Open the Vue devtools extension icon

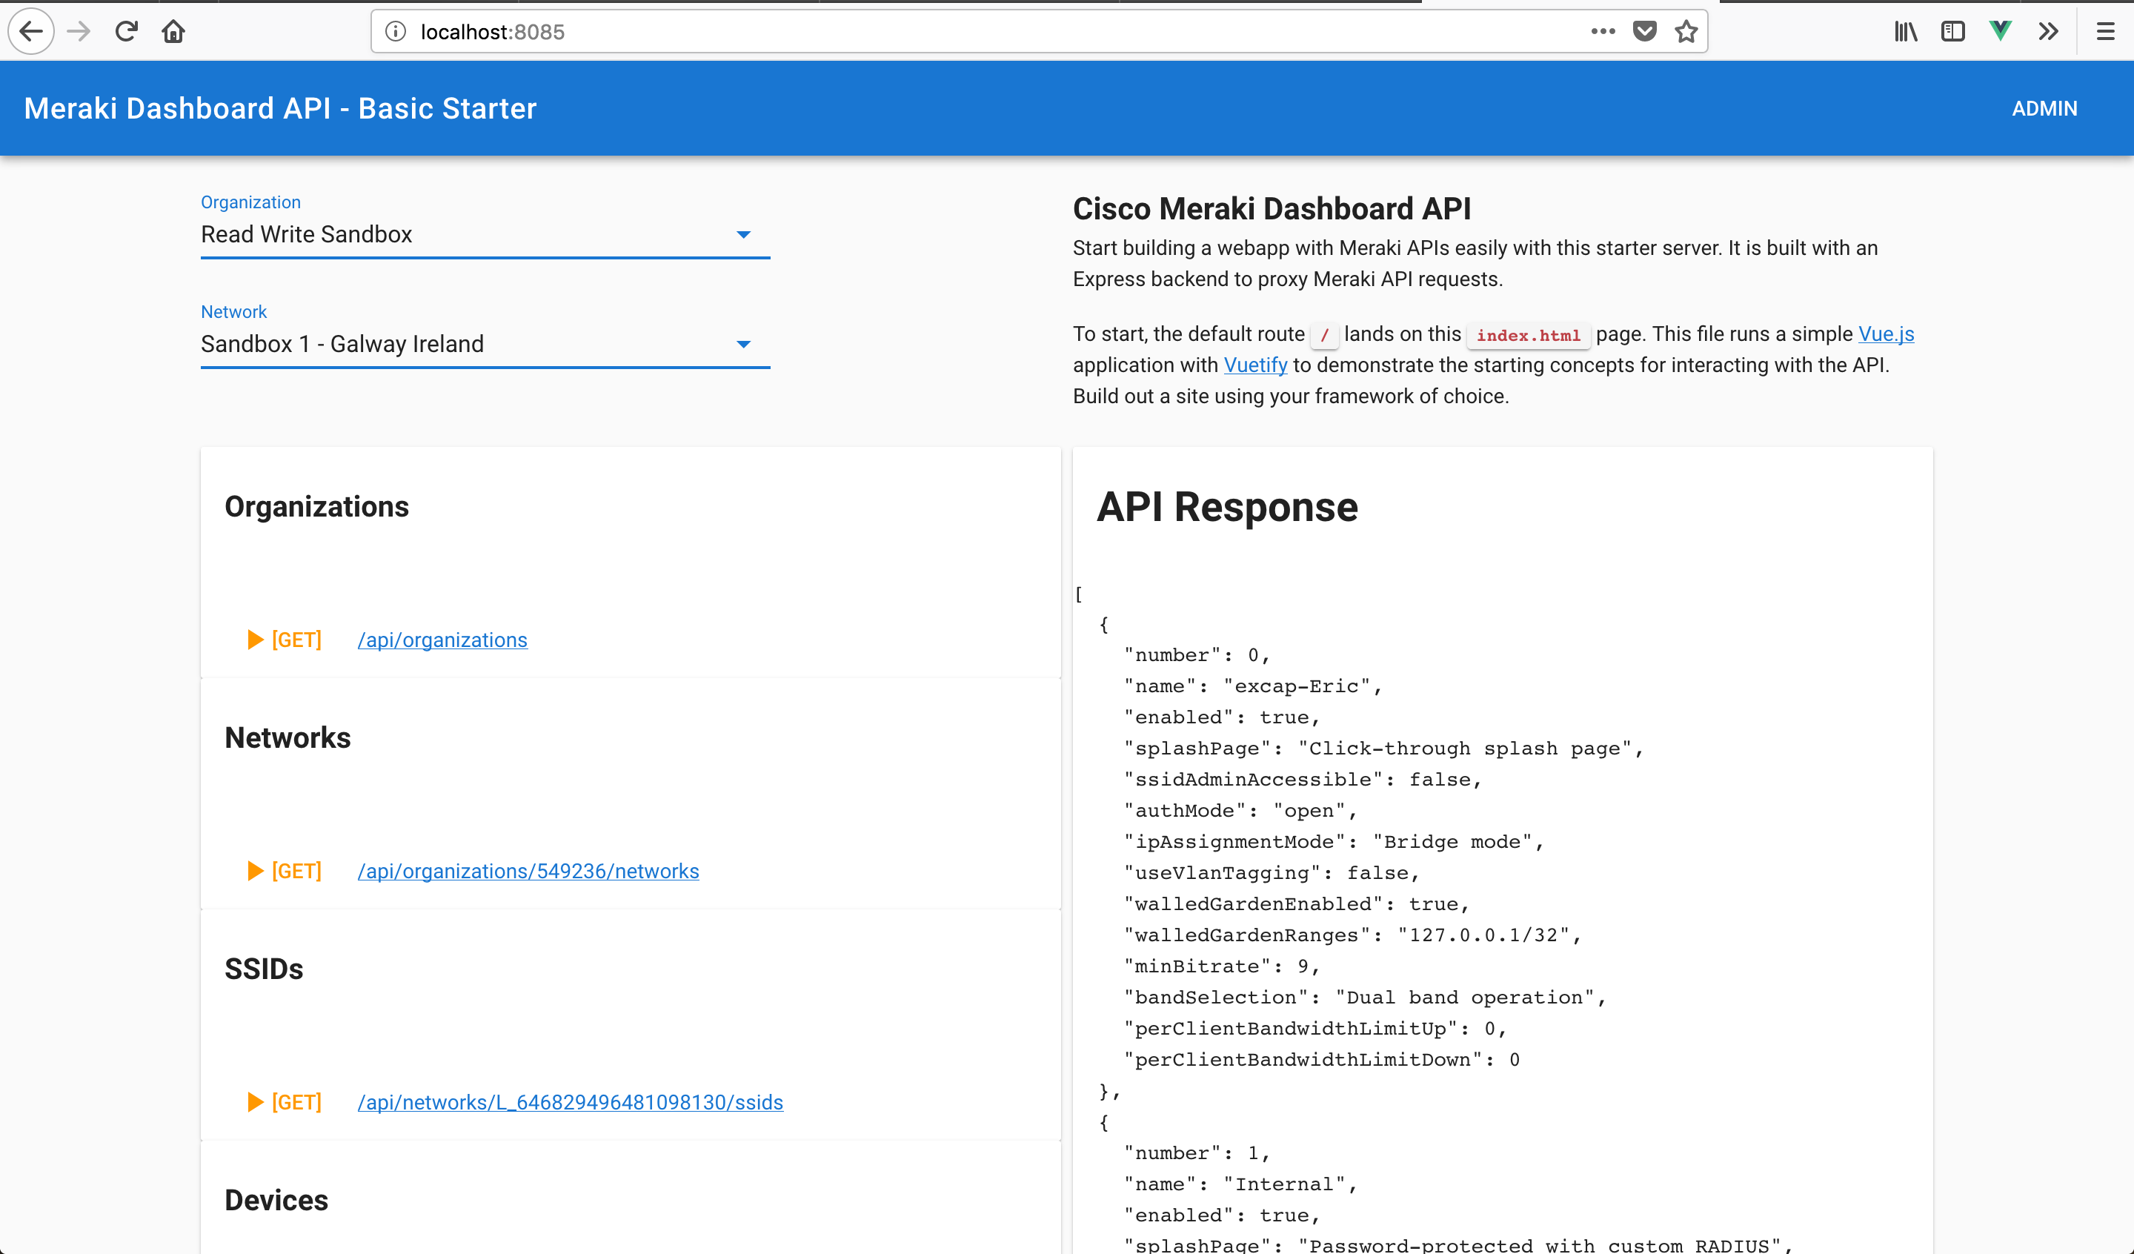click(x=2000, y=32)
